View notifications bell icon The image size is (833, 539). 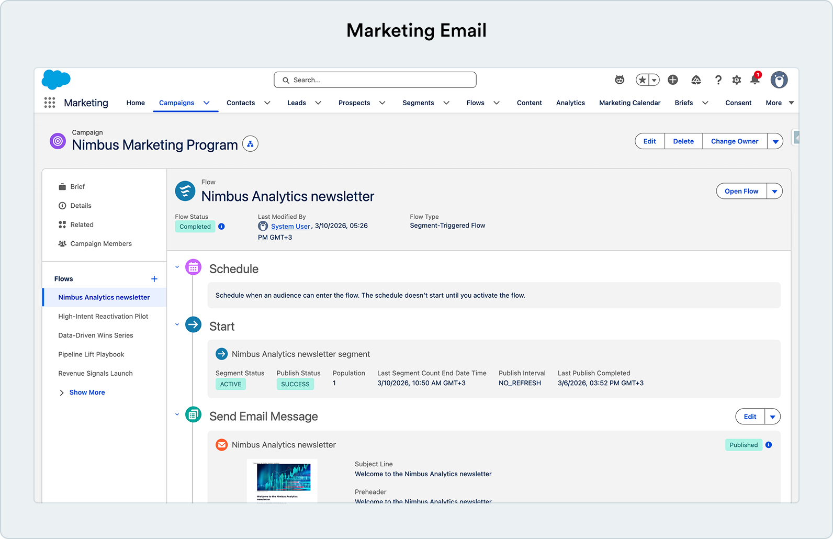(755, 80)
